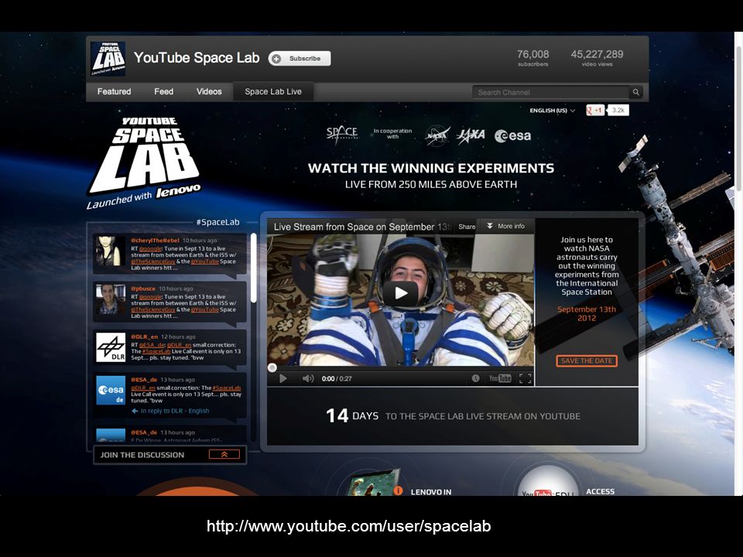Play the video with center play button

(x=400, y=293)
